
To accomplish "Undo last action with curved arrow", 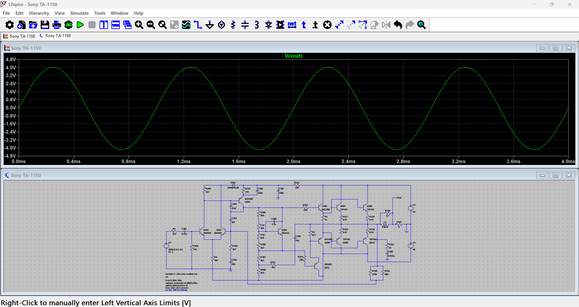I will [x=398, y=25].
